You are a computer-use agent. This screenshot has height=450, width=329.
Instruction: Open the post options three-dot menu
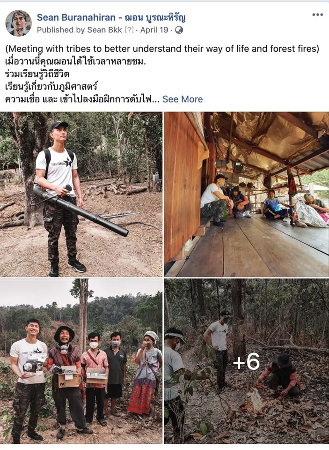tap(317, 15)
